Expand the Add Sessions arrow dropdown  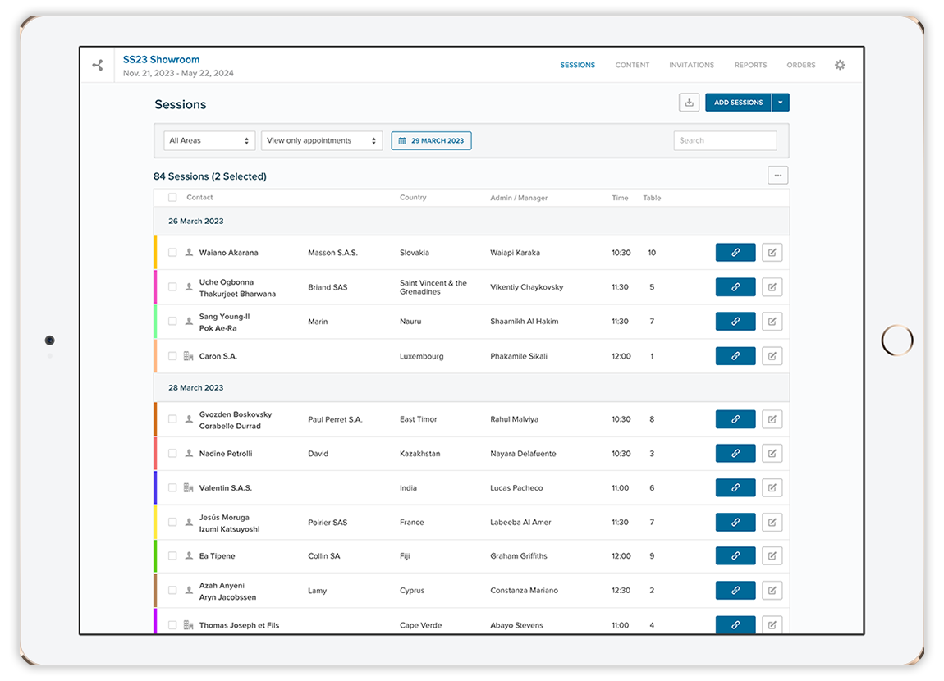click(x=781, y=103)
